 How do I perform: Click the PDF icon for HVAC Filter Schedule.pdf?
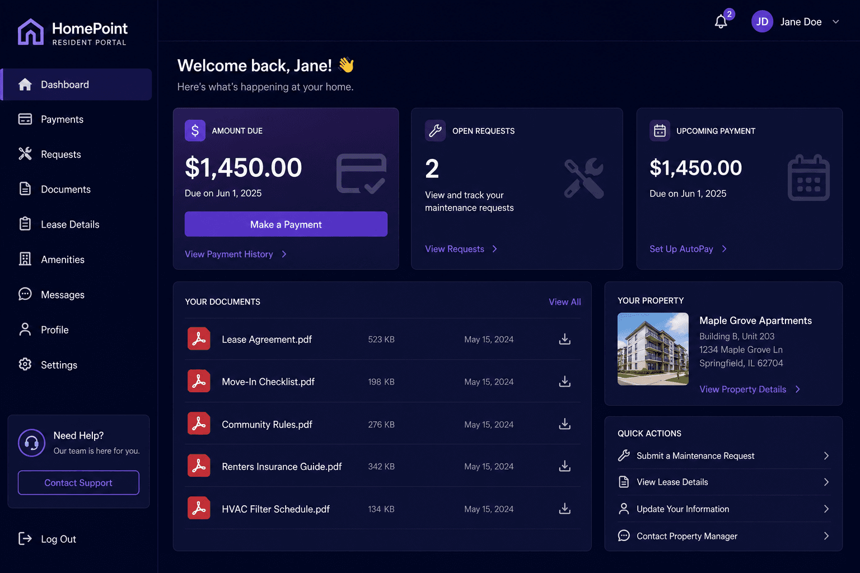(x=199, y=508)
